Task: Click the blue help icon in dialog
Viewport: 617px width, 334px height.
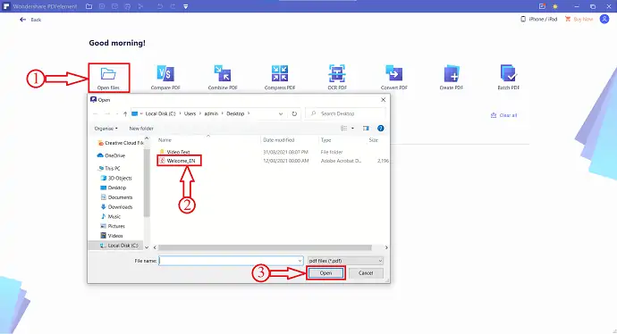Action: [x=381, y=129]
